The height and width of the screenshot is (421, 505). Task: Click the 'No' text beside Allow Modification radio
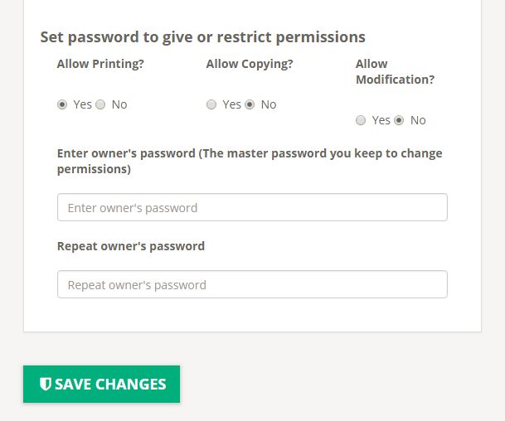tap(418, 120)
